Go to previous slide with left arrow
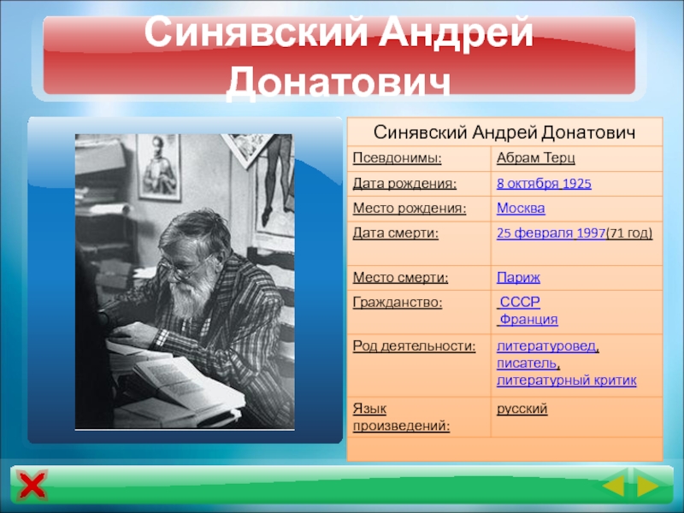 614,485
